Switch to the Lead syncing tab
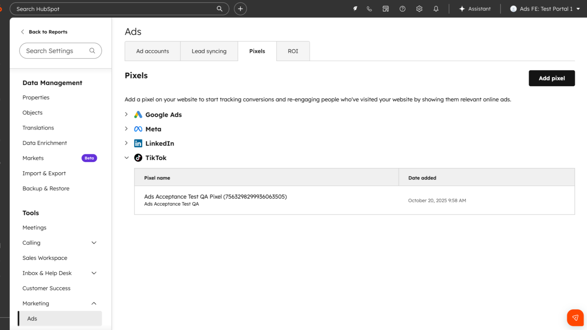The image size is (587, 330). point(209,51)
